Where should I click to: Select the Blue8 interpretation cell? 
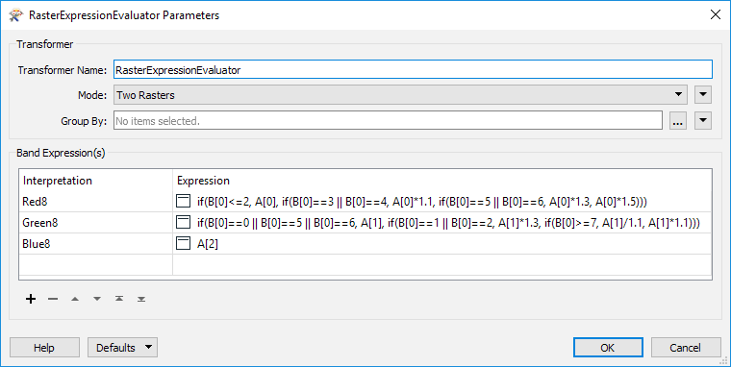[95, 244]
